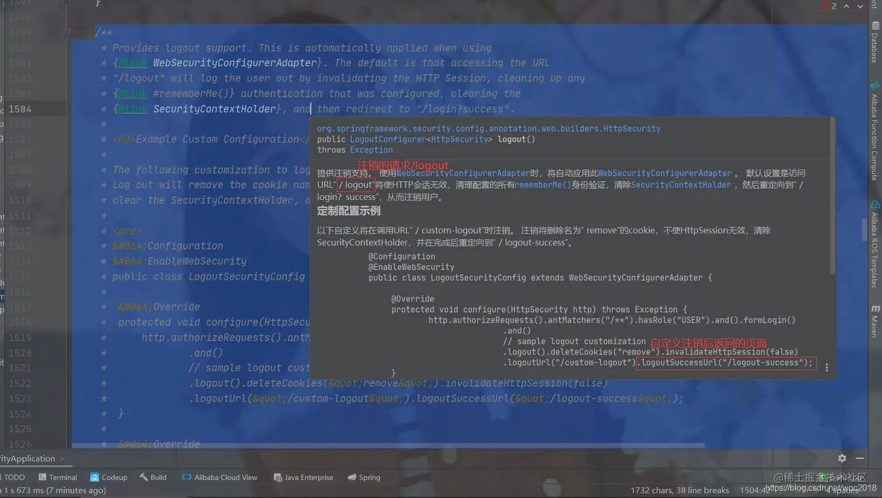Click the Alibaba Function Compute icon
Viewport: 882px width, 498px height.
[875, 86]
